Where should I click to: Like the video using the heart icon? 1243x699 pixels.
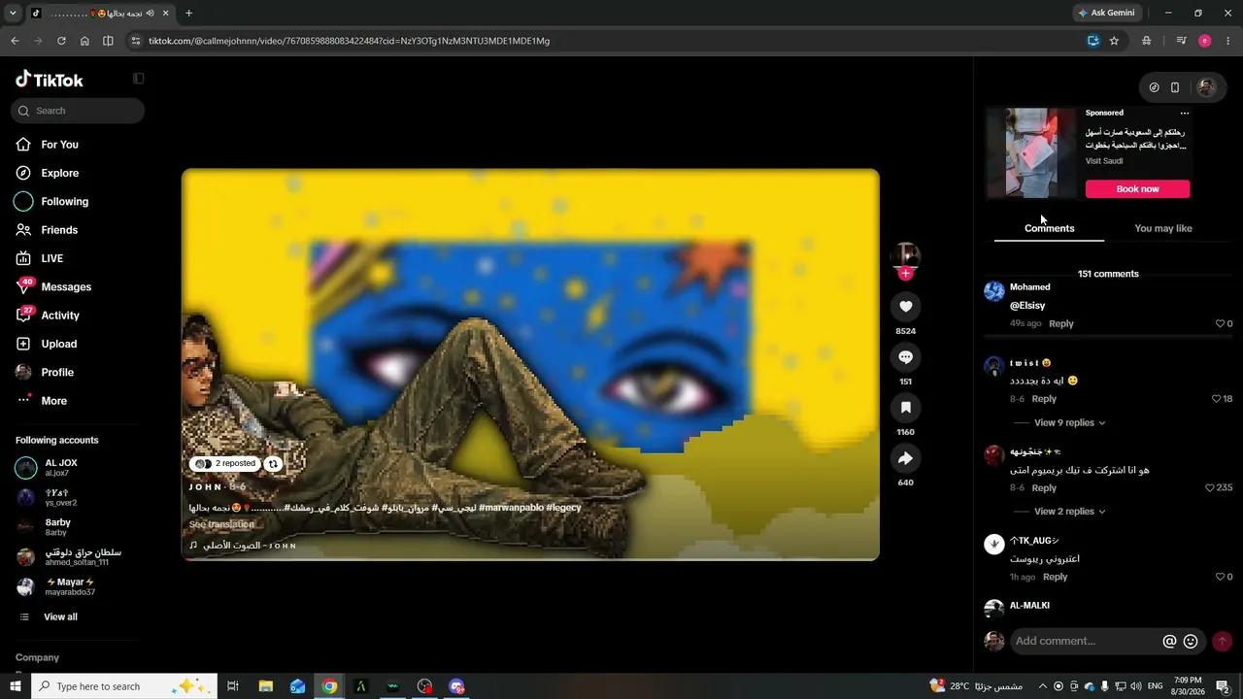(x=905, y=307)
